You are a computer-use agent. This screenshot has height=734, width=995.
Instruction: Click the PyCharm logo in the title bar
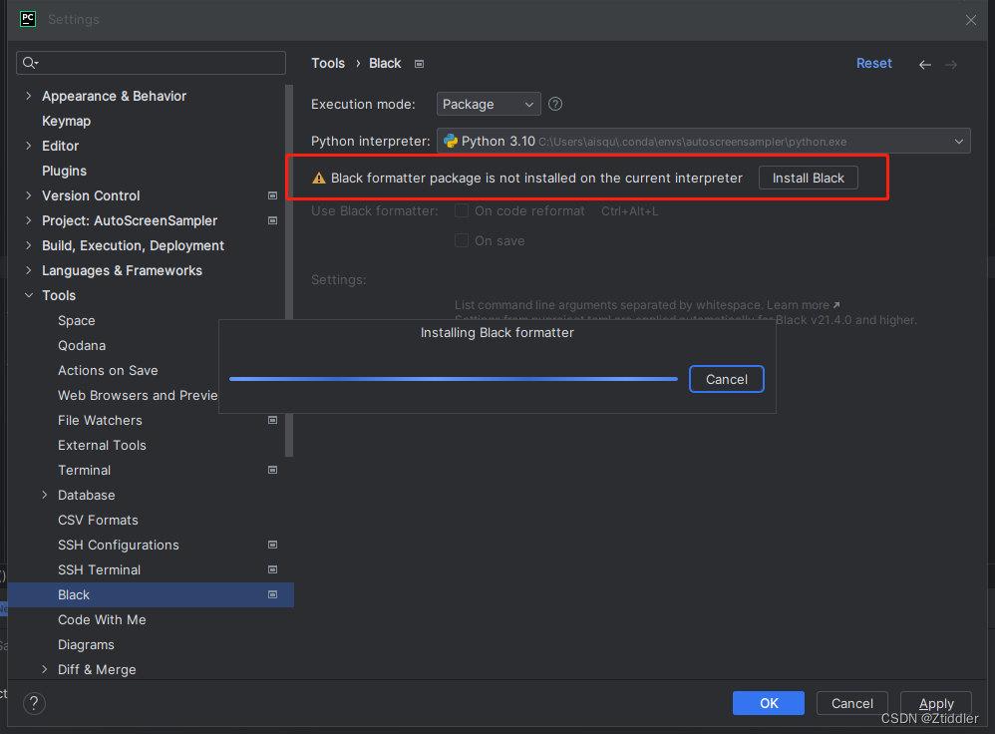click(27, 18)
